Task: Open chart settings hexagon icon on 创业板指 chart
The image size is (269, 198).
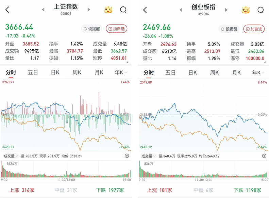Action: click(x=264, y=156)
